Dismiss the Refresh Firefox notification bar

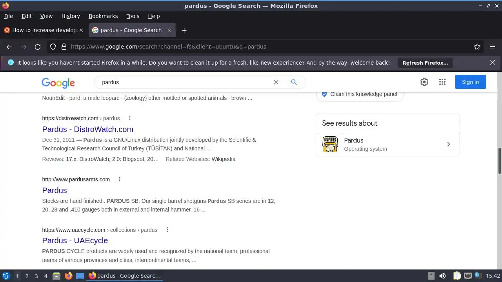[x=493, y=62]
